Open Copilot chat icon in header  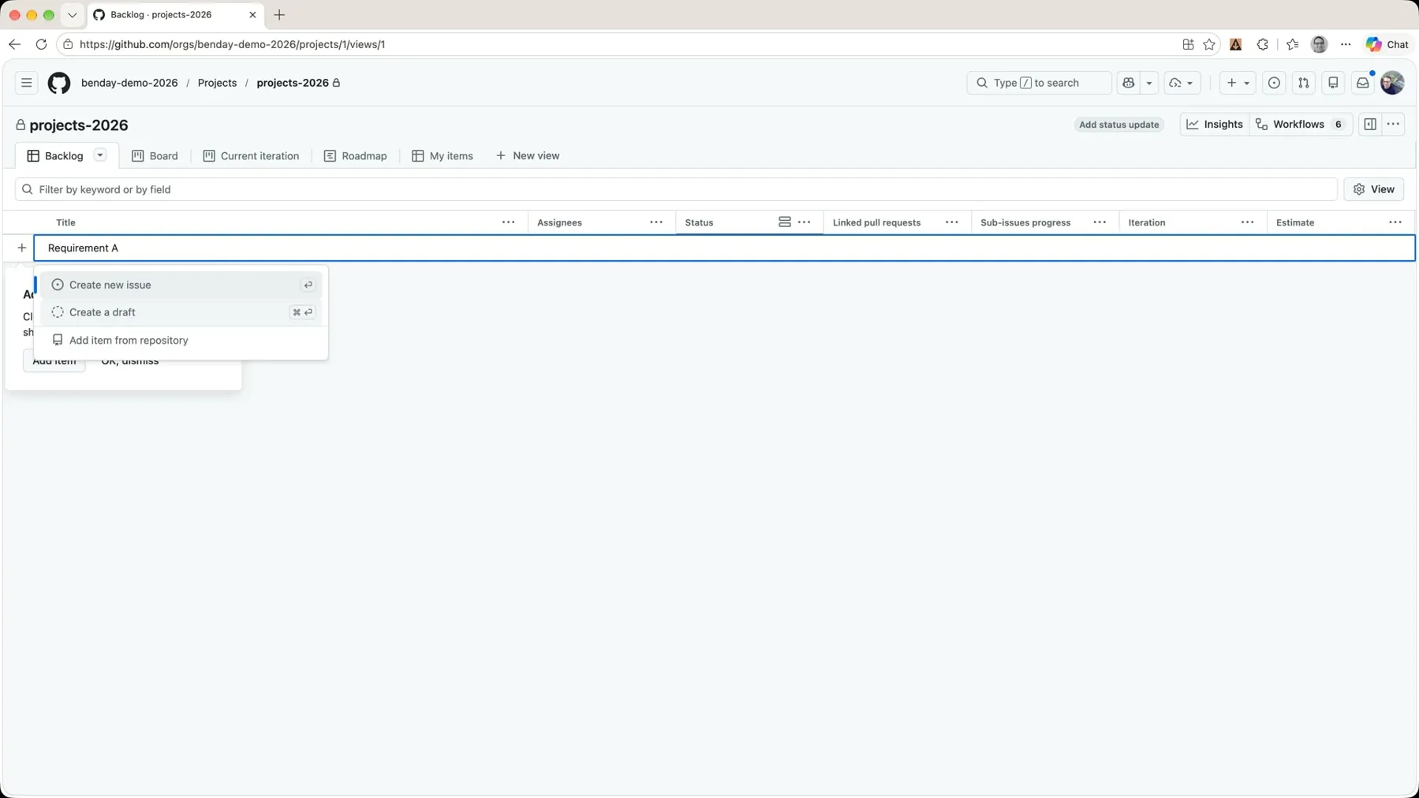1129,83
